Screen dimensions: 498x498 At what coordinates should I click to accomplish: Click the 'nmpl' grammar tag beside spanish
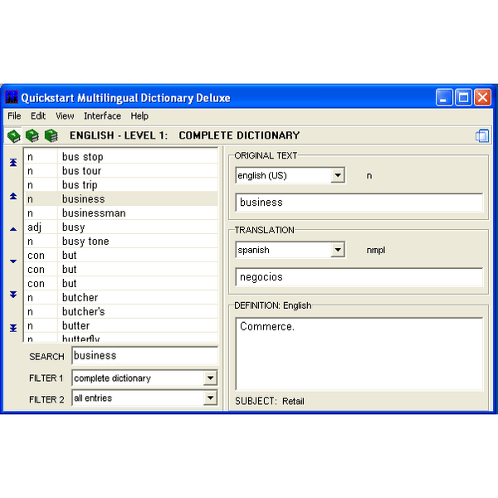376,251
